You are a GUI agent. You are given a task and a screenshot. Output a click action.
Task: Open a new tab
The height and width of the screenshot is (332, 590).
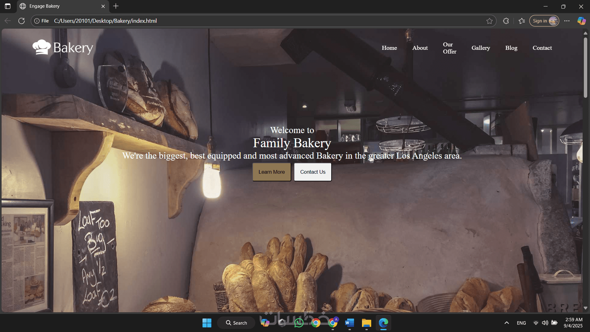[116, 6]
